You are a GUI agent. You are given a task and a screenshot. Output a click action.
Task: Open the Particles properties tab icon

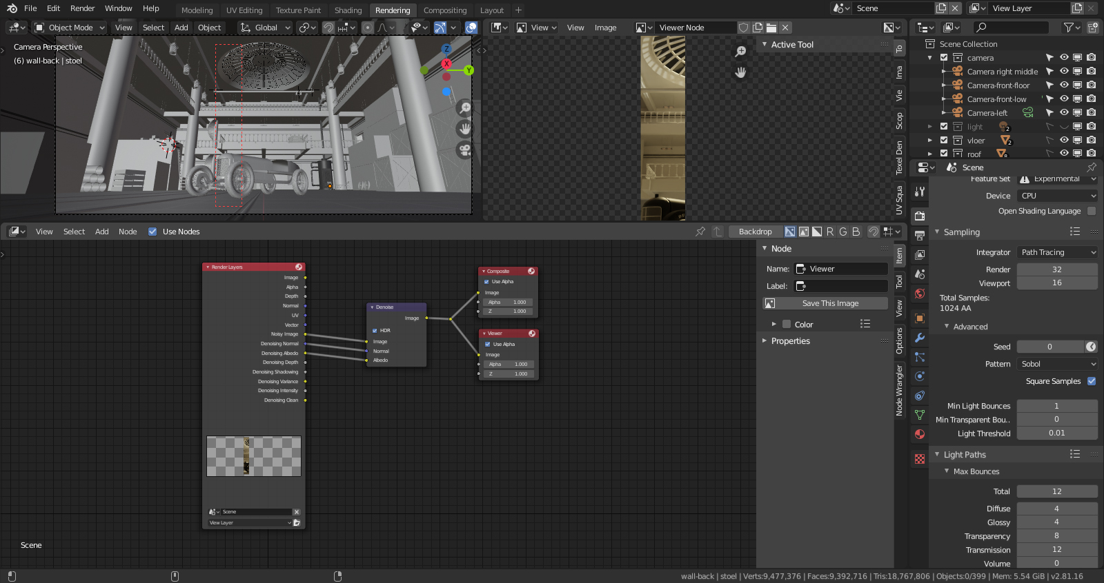[x=920, y=357]
